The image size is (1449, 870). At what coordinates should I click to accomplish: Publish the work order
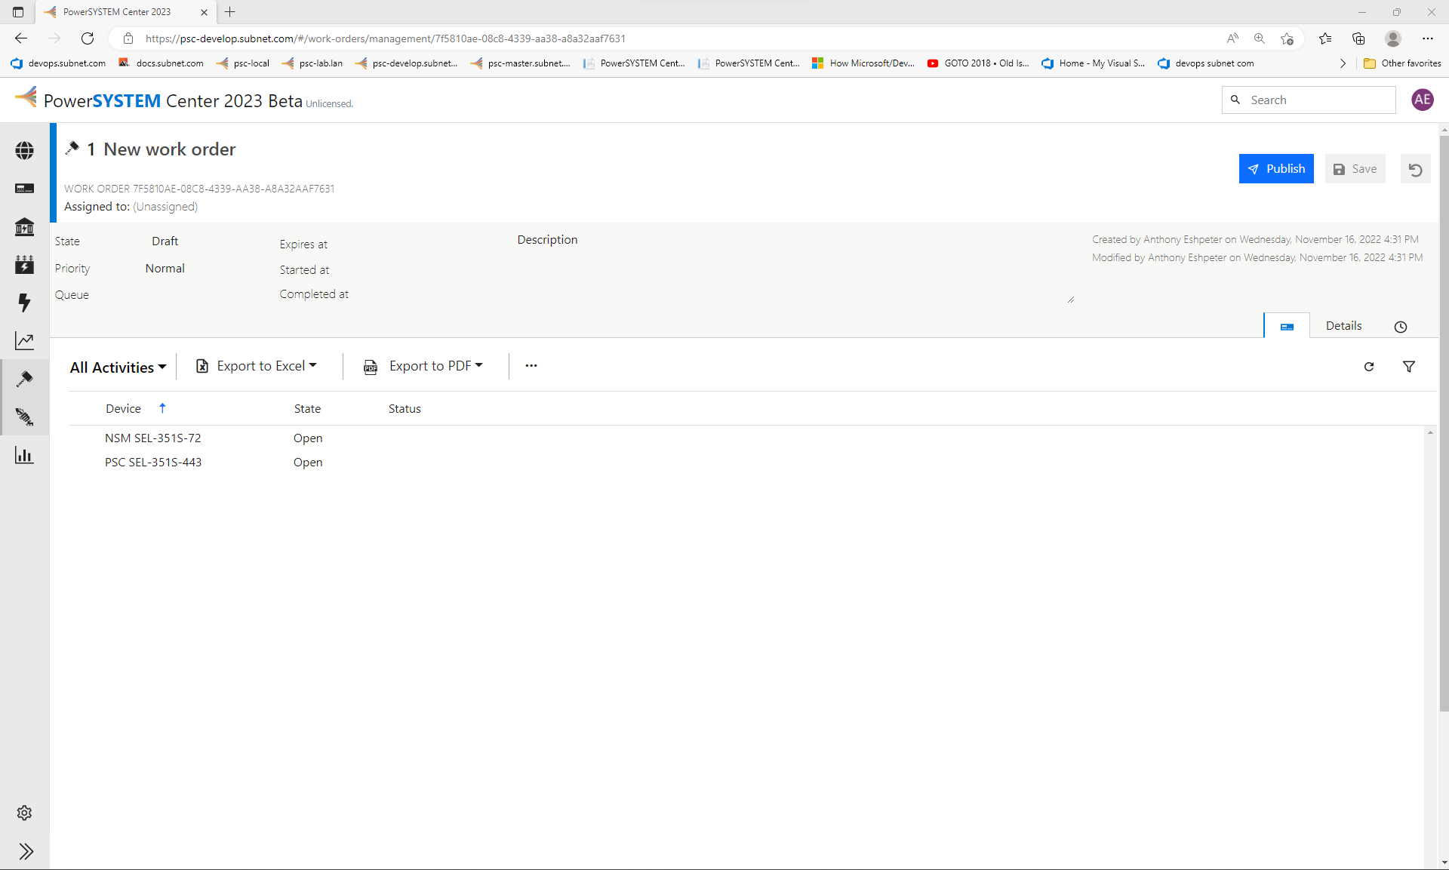(x=1275, y=169)
